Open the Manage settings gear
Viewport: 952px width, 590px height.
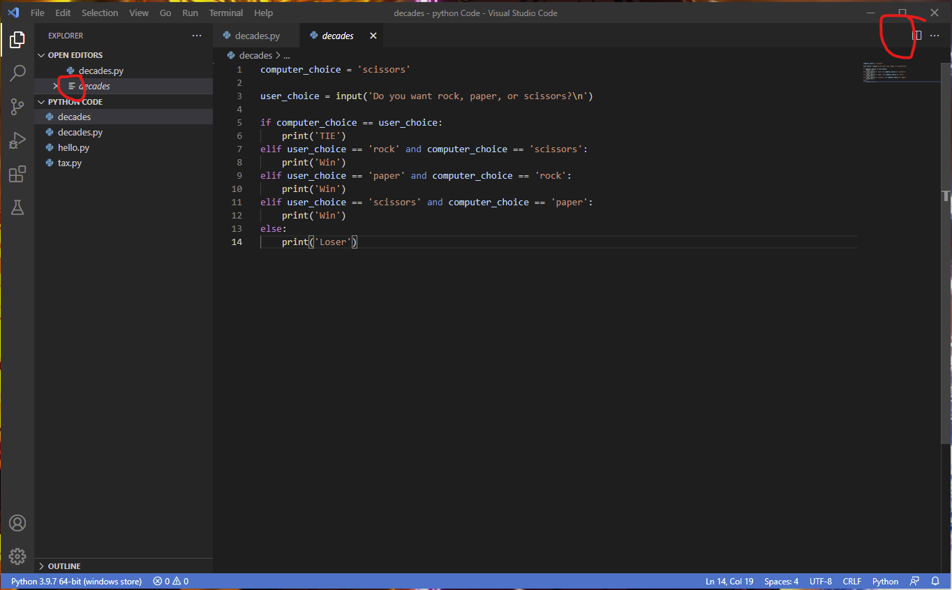coord(17,556)
